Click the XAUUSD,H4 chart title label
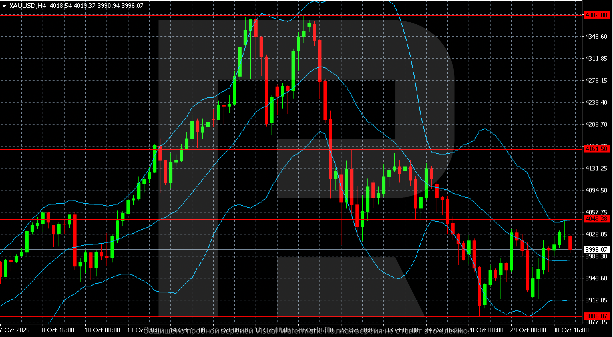This screenshot has height=337, width=613. 28,6
